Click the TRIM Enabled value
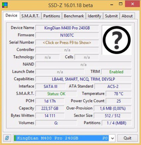The image size is (141, 145). point(116,72)
